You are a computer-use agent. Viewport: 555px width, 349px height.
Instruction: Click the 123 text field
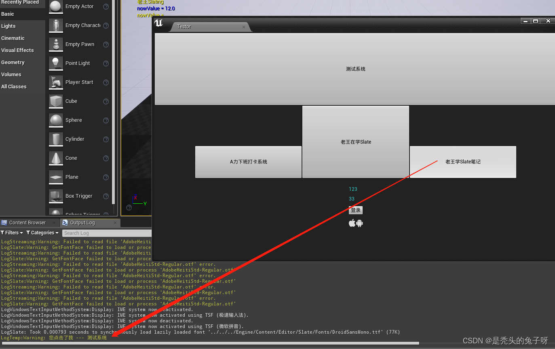click(353, 189)
